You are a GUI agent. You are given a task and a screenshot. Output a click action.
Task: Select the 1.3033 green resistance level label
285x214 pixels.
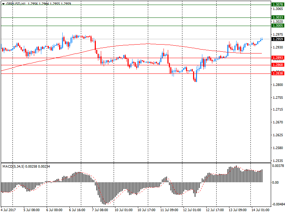click(x=278, y=17)
